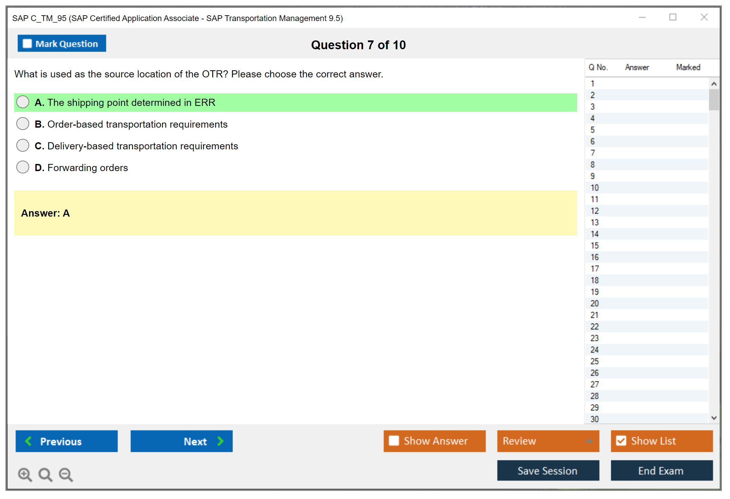Tick the Mark Question checkbox
Viewport: 730px width, 499px height.
click(x=27, y=44)
